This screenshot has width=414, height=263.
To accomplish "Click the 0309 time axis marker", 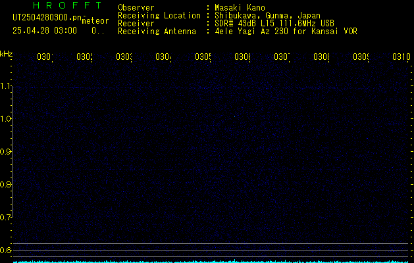I will click(x=361, y=57).
